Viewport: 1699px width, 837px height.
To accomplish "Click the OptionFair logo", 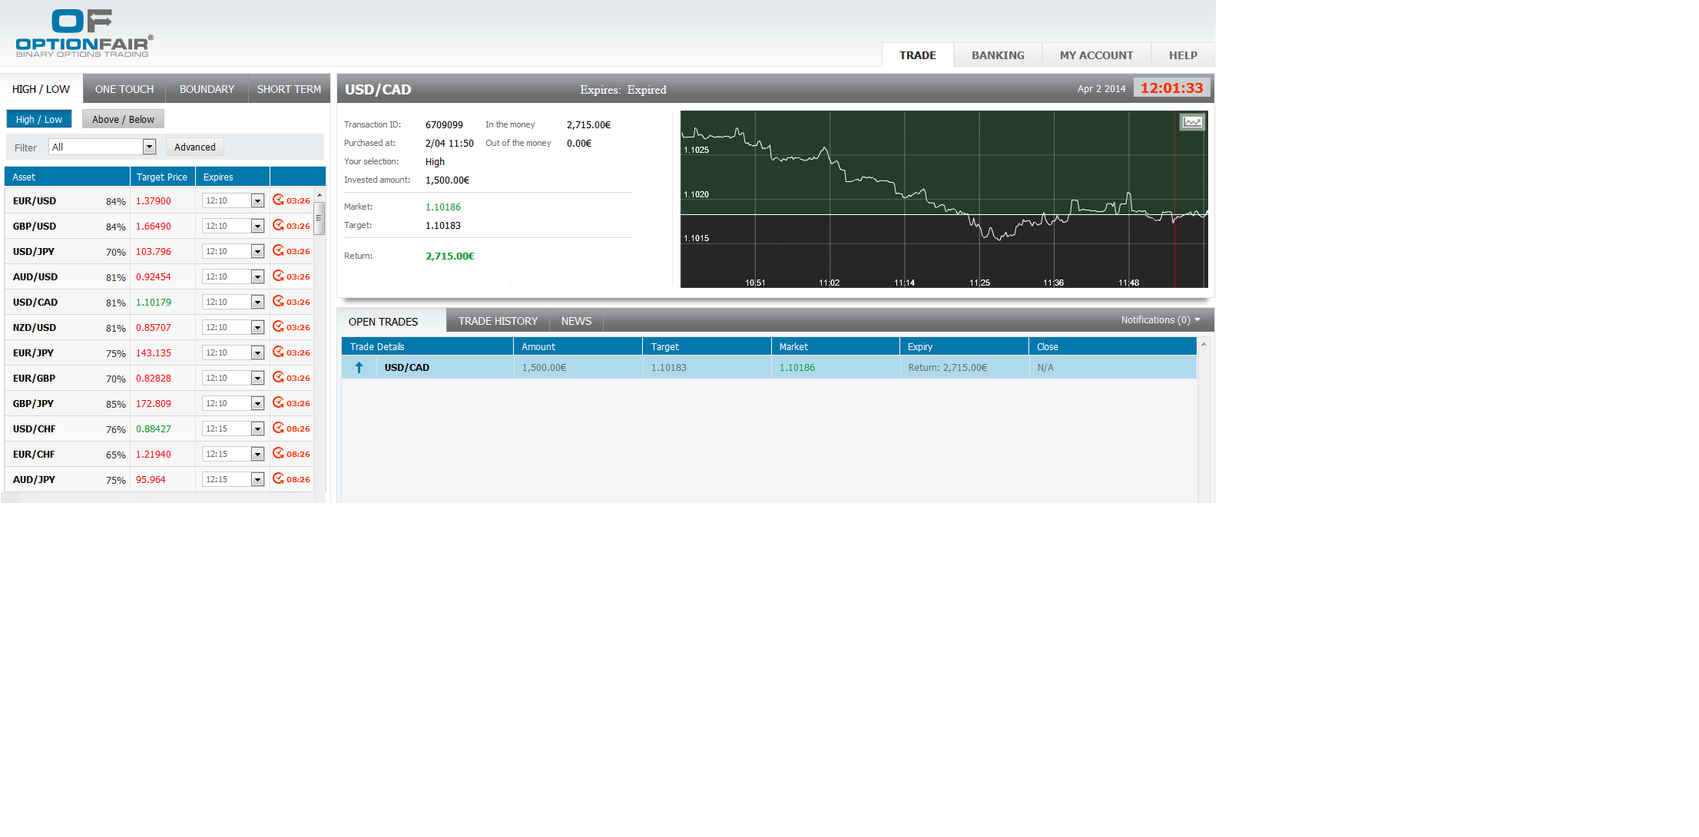I will point(81,31).
